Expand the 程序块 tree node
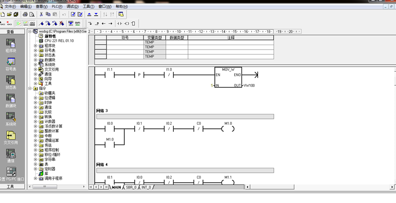Viewport: 396px width, 203px height. (35, 46)
